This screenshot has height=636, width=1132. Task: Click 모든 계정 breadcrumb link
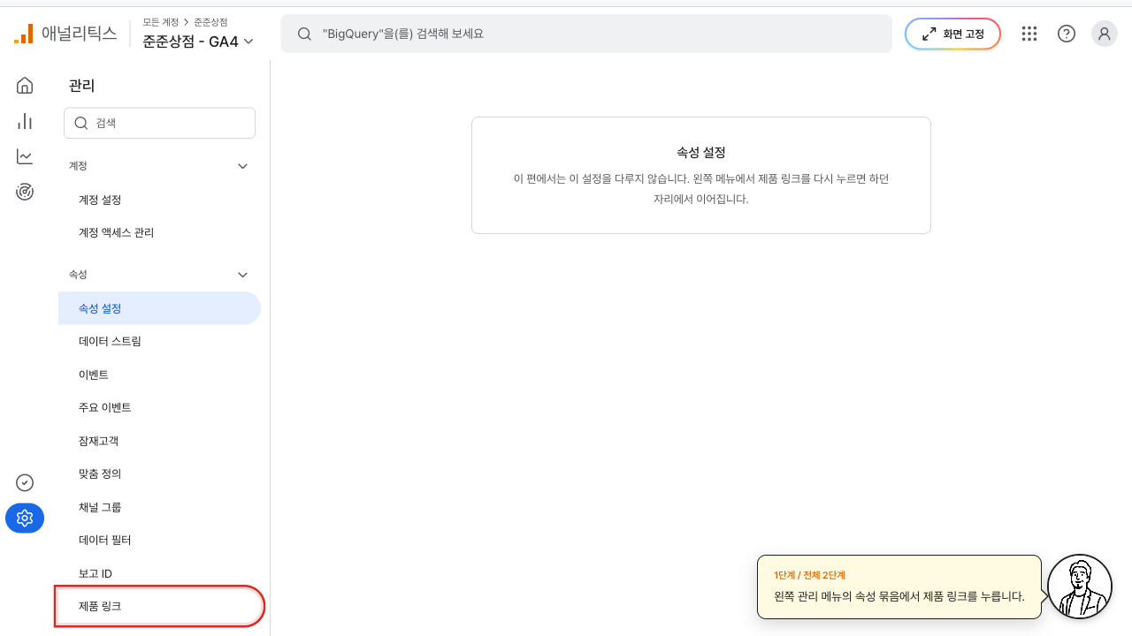pos(160,22)
